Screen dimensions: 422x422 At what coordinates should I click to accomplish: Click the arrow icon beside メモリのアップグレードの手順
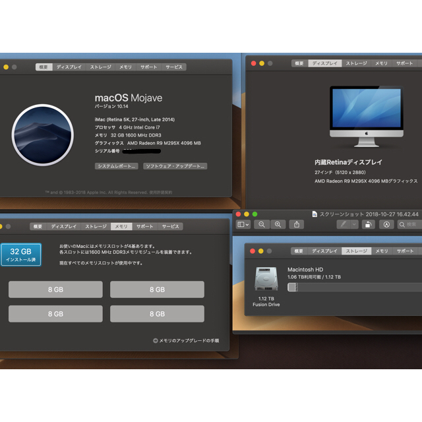156,340
